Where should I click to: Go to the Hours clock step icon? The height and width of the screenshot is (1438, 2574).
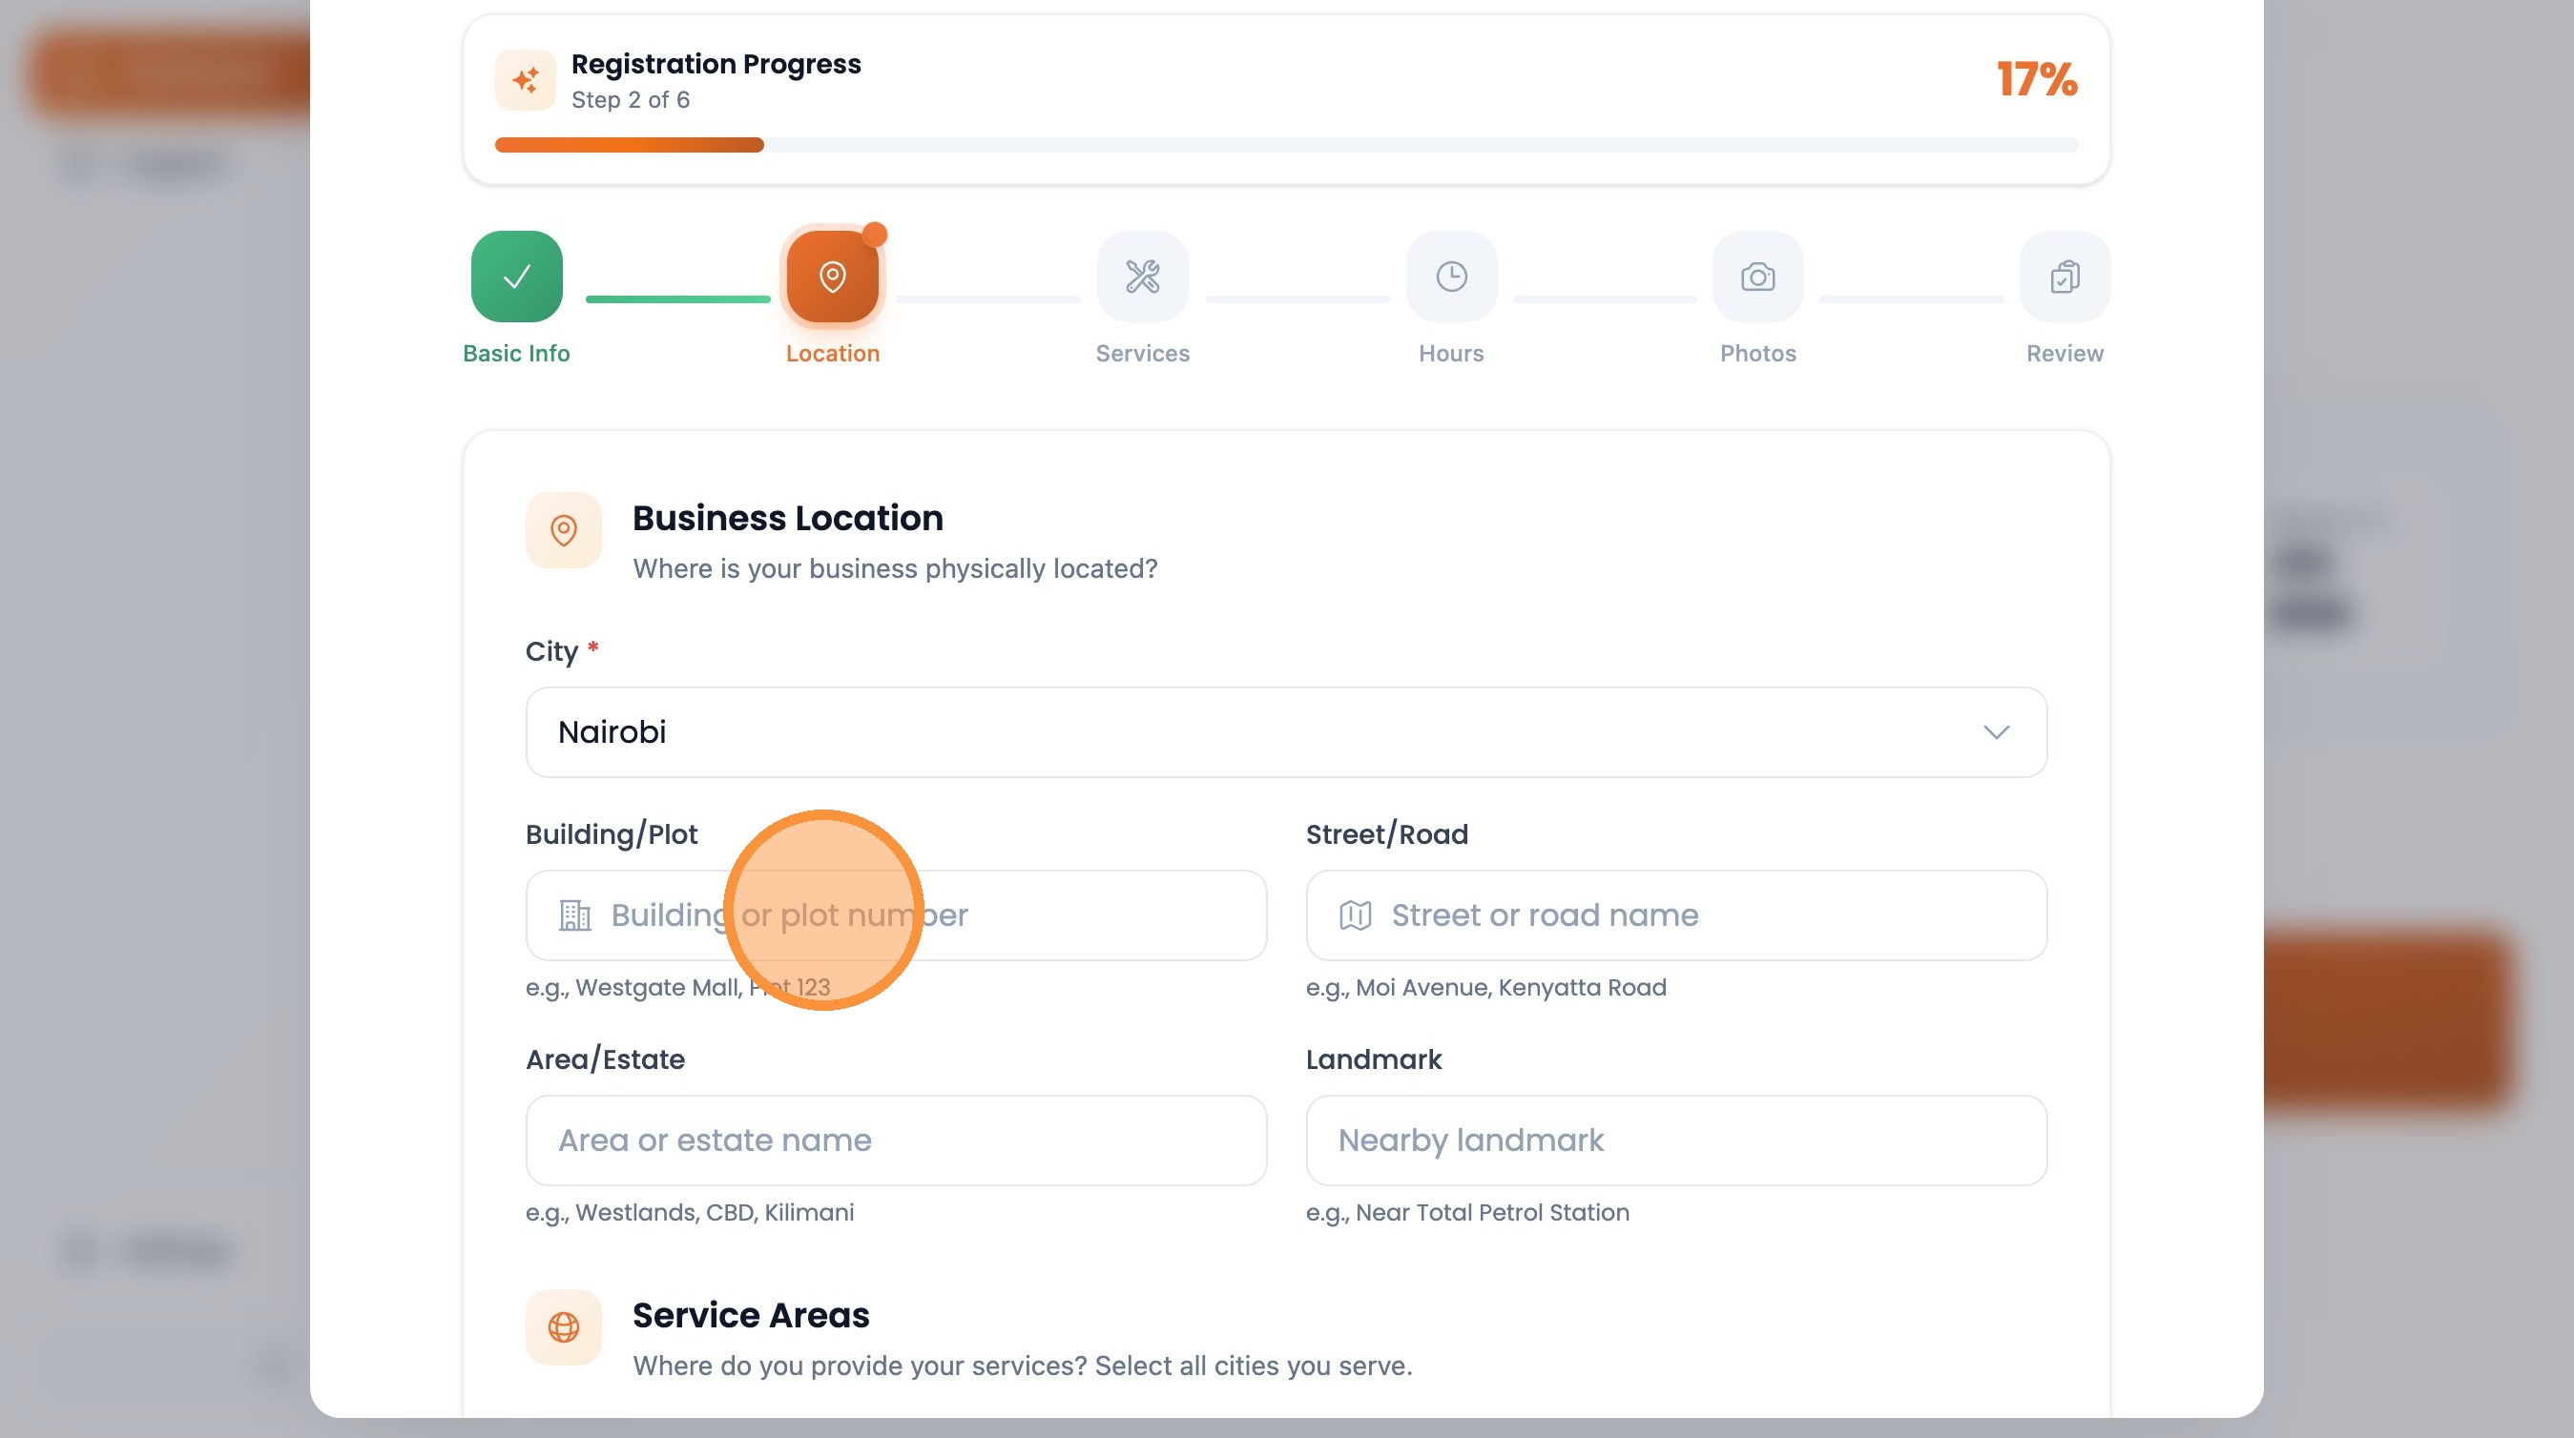tap(1451, 277)
